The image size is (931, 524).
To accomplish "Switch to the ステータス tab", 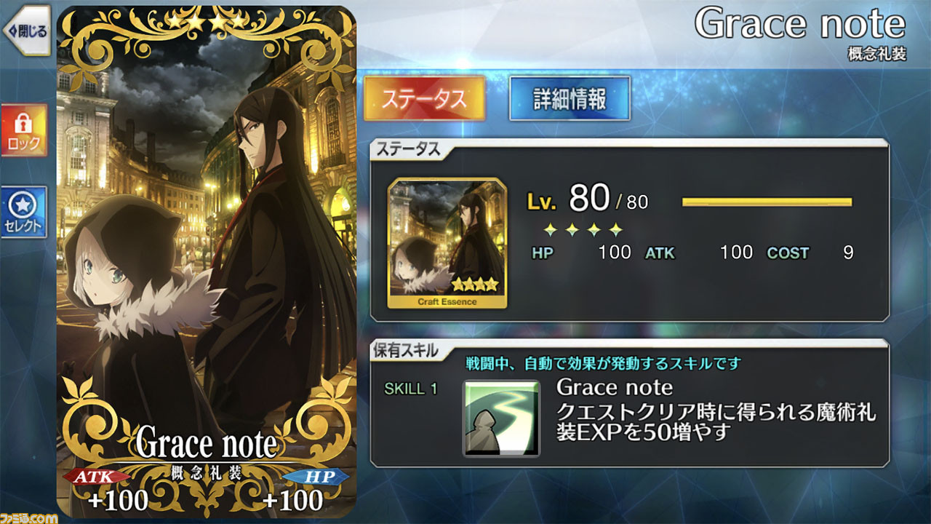I will [424, 99].
